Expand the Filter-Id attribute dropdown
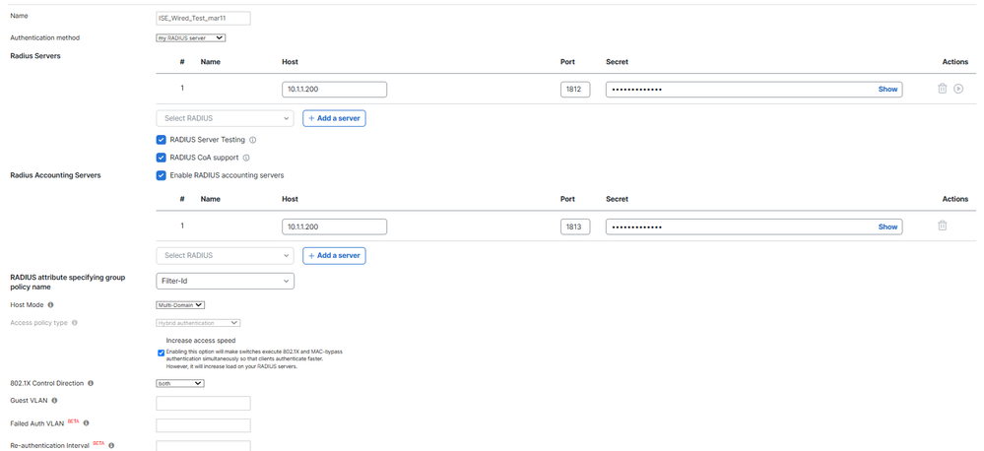Screen dimensions: 984x451 [x=225, y=281]
